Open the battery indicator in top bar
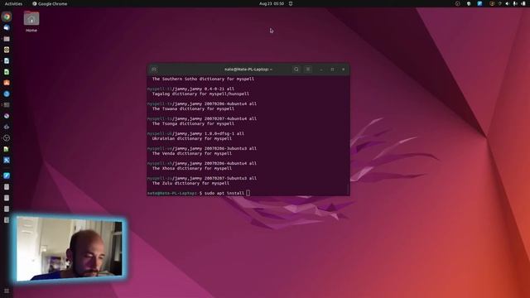Viewport: 530px width, 298px height. pos(523,3)
